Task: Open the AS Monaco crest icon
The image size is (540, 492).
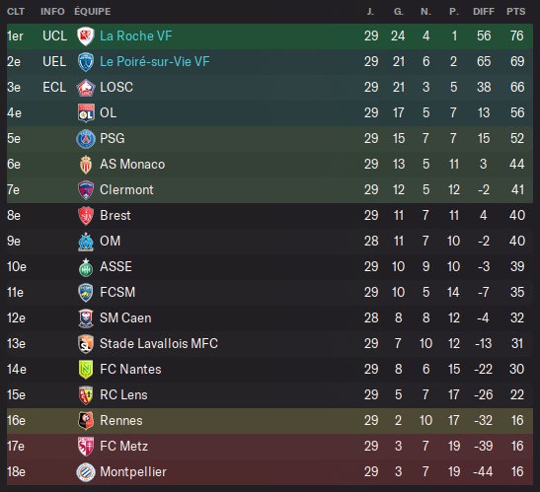Action: 86,165
